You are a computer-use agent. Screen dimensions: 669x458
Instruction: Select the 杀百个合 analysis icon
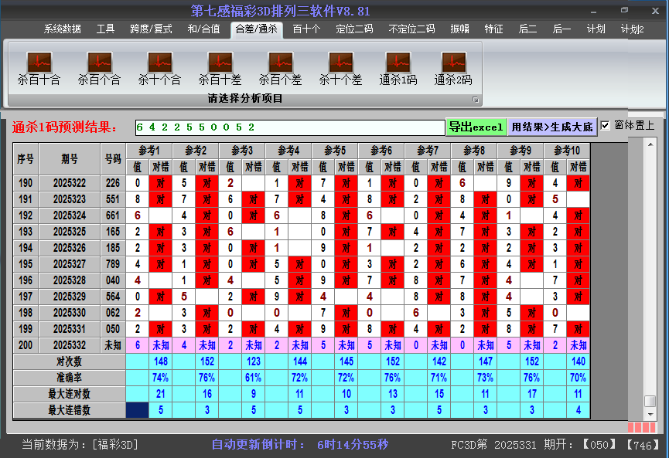point(98,67)
